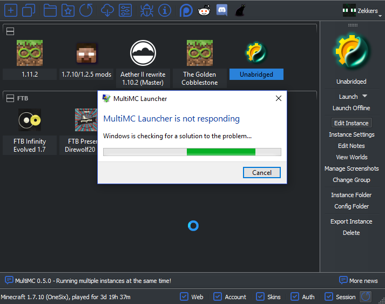Click the Report a Bug icon
385x304 pixels.
(146, 11)
